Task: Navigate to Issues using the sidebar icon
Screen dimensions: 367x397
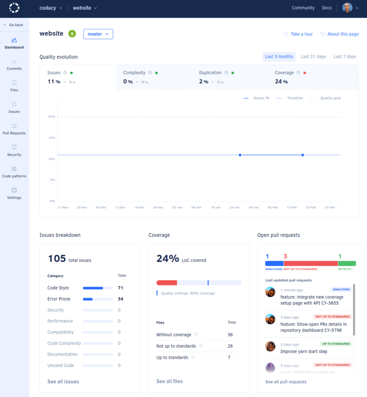Action: (x=14, y=108)
